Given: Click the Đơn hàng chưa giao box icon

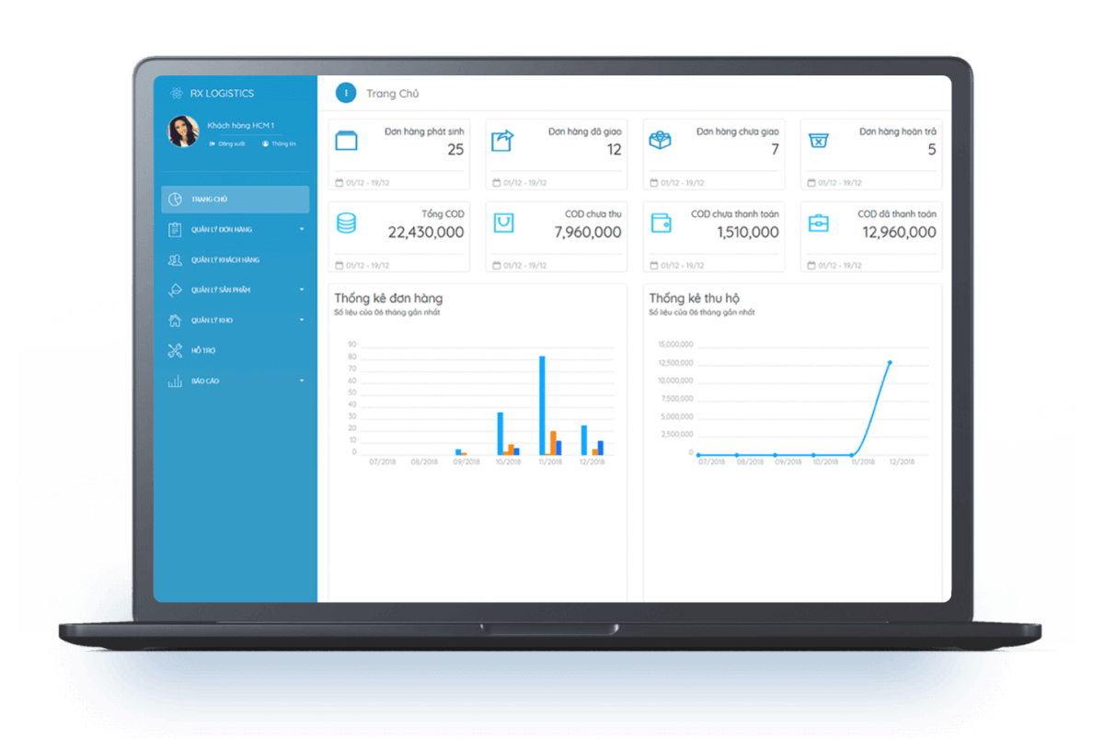Looking at the screenshot, I should click(661, 141).
